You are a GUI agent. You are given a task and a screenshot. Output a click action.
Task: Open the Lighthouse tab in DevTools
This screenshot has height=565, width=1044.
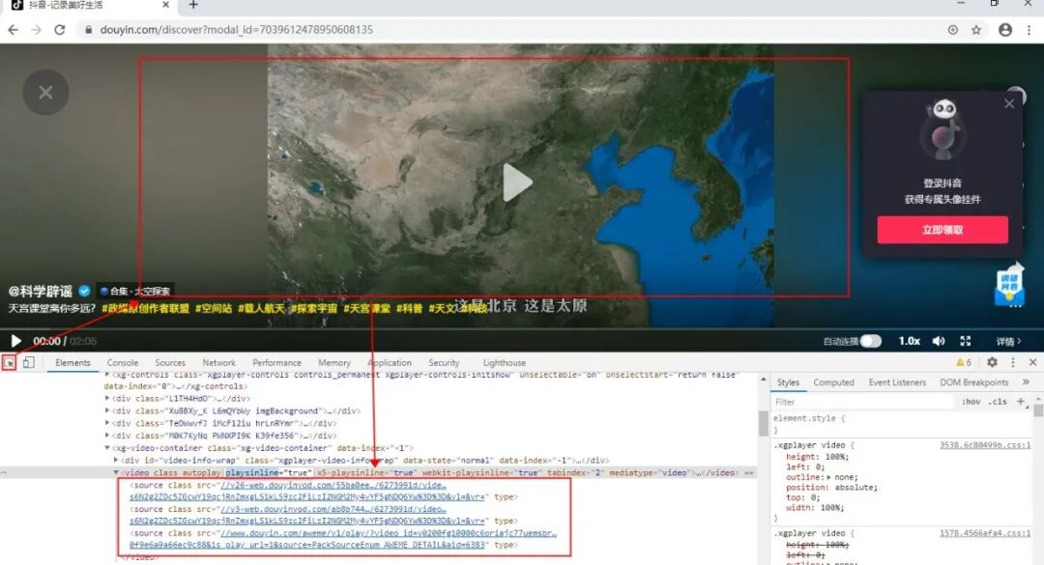tap(504, 363)
